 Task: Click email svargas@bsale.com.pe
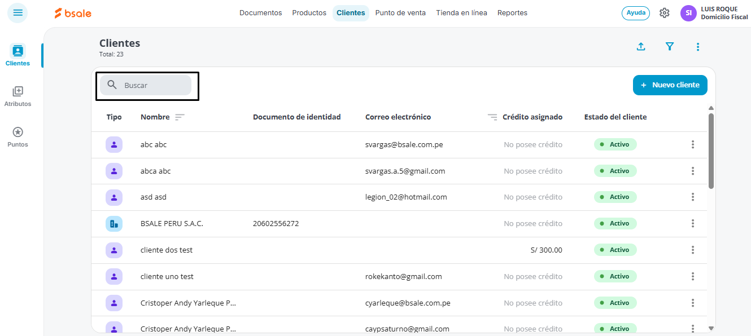click(x=404, y=145)
